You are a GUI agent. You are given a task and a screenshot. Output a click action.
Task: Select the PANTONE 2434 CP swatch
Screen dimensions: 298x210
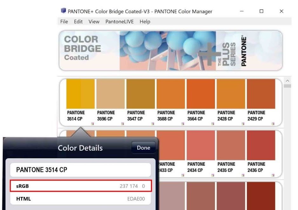(x=201, y=145)
